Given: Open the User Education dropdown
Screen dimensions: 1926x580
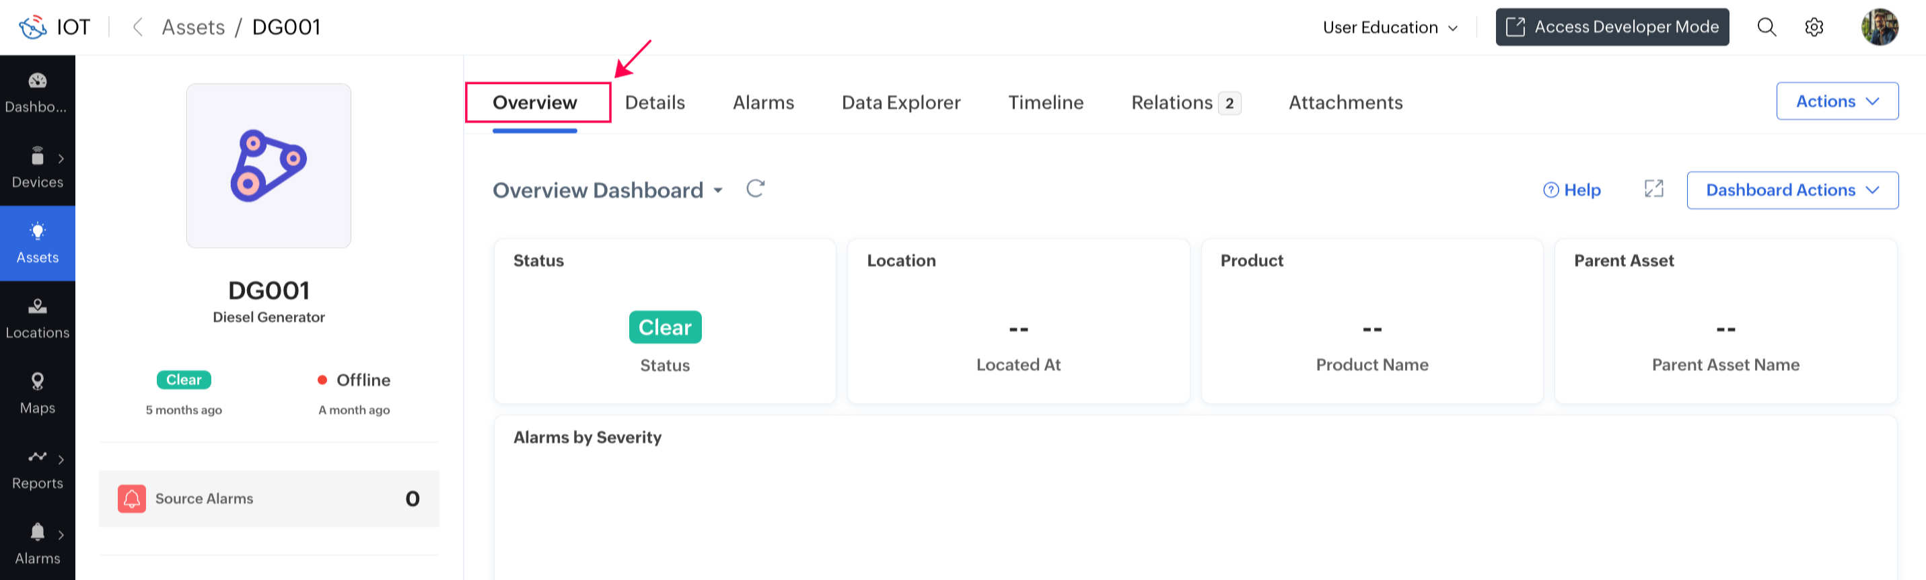Looking at the screenshot, I should click(1389, 28).
